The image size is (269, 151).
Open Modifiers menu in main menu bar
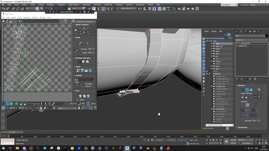coord(50,5)
